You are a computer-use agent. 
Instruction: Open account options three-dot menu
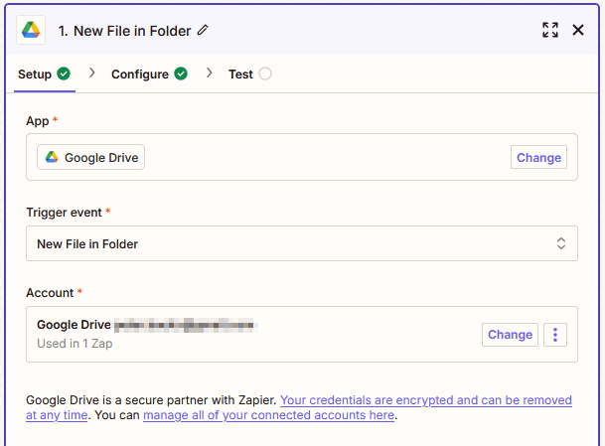pyautogui.click(x=555, y=335)
